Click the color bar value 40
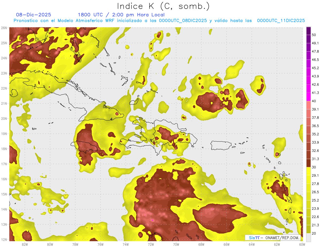This screenshot has width=321, height=248. [314, 101]
